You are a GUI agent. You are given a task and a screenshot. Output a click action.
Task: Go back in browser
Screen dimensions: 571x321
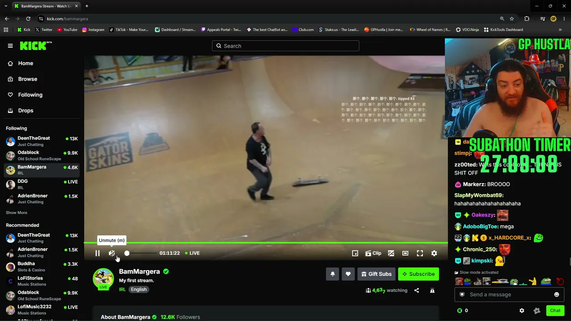pyautogui.click(x=7, y=19)
